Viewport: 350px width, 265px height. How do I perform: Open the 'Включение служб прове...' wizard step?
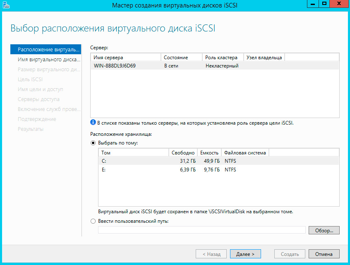point(46,109)
